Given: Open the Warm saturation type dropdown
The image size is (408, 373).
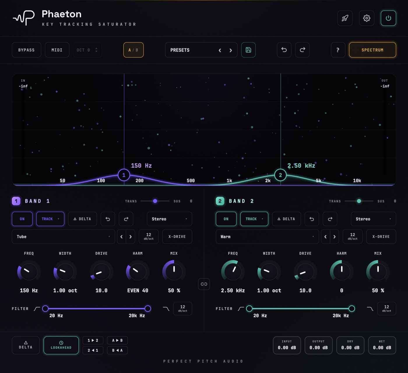Looking at the screenshot, I should [x=267, y=237].
